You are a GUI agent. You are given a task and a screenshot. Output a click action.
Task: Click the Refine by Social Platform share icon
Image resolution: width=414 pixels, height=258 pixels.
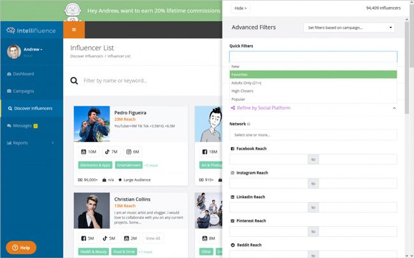pos(233,108)
